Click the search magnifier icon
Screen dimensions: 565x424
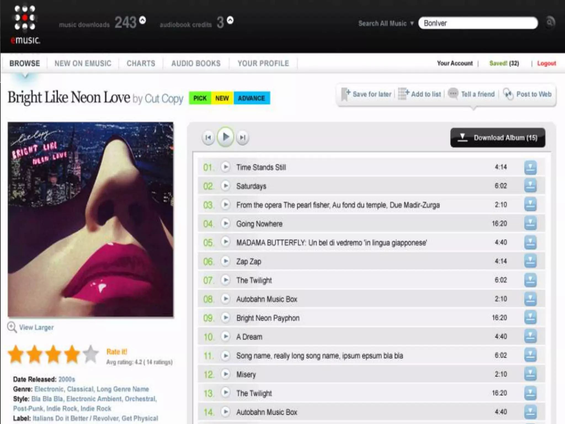[550, 23]
